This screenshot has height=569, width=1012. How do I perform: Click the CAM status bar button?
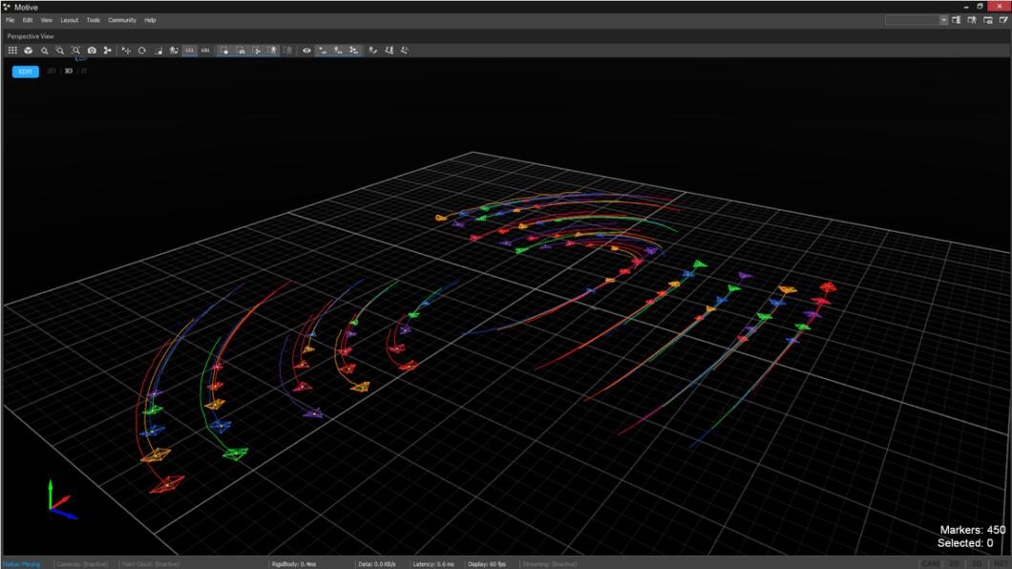point(931,564)
